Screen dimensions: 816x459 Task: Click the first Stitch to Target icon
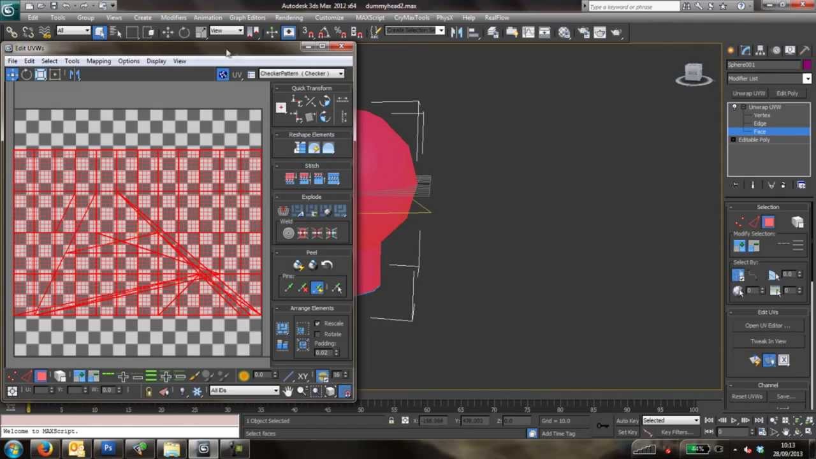[x=290, y=179]
